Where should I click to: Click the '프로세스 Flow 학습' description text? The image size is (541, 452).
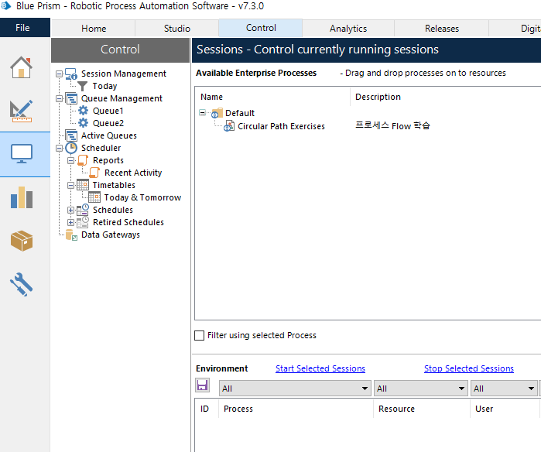(x=392, y=125)
